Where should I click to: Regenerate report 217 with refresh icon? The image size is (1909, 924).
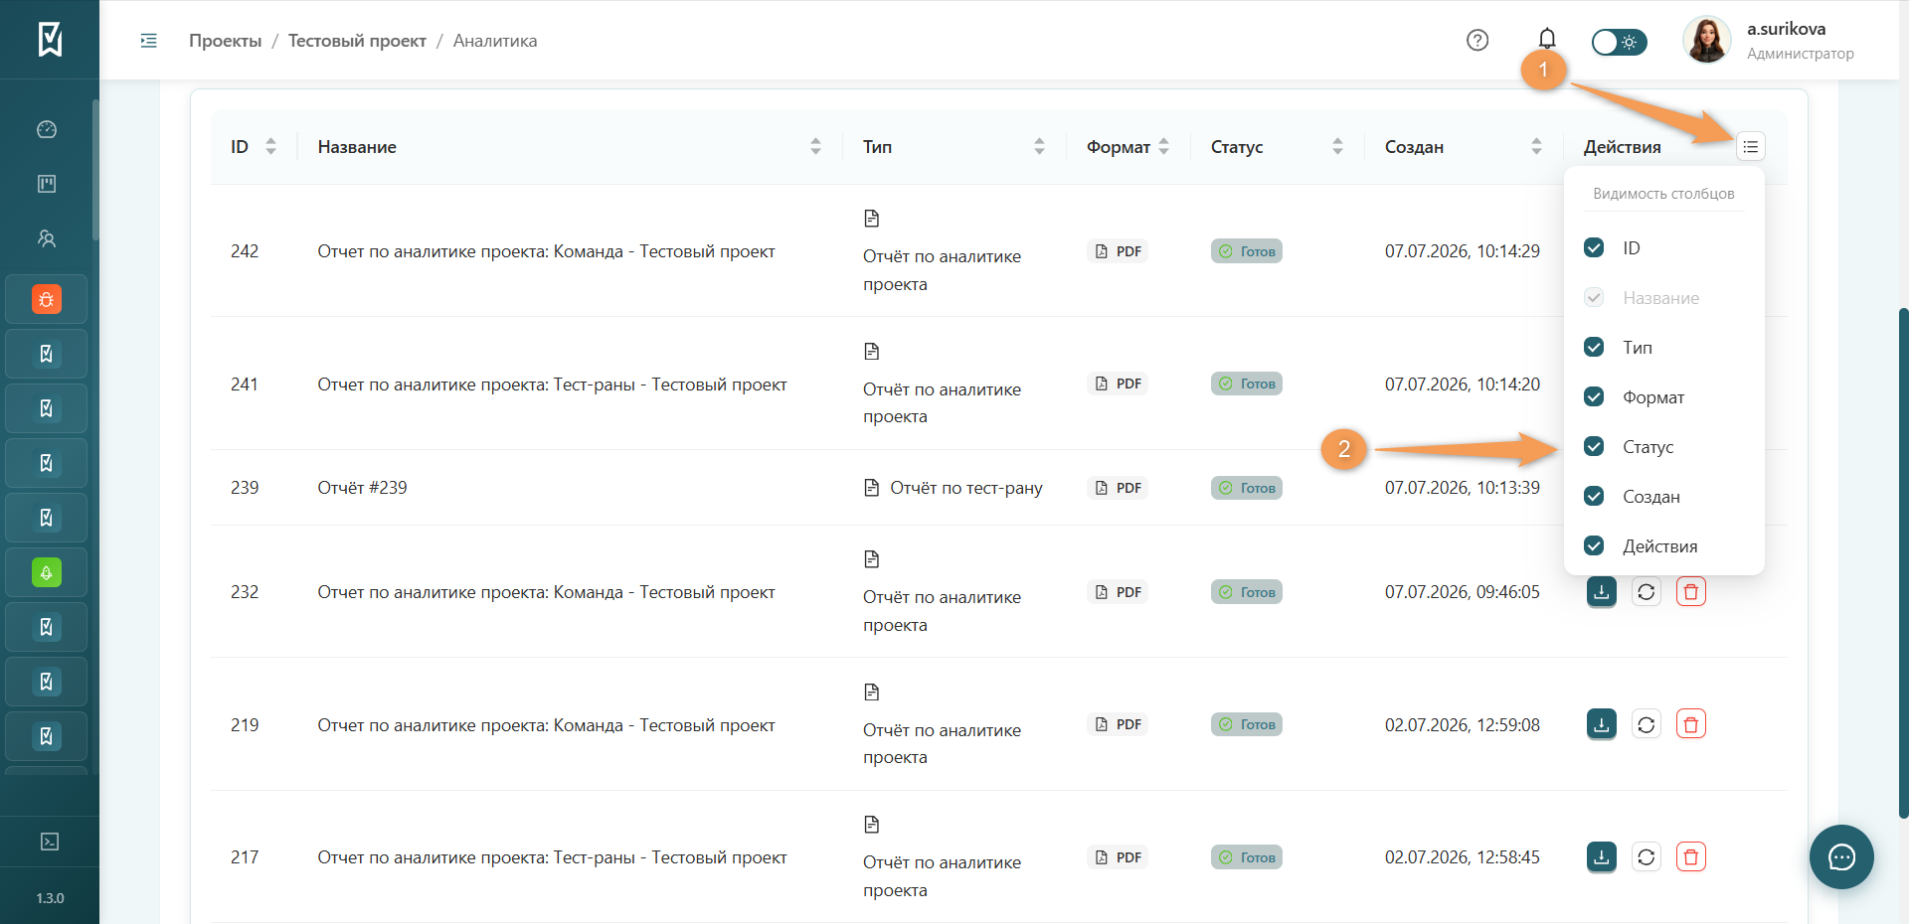coord(1647,857)
